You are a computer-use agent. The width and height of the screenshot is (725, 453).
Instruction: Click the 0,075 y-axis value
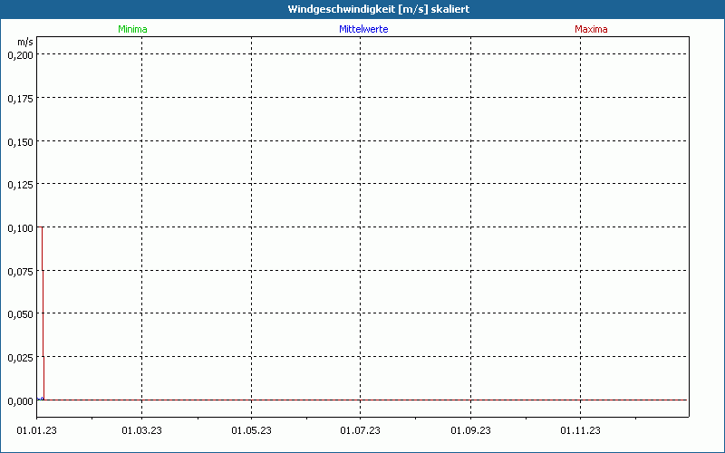(x=20, y=271)
